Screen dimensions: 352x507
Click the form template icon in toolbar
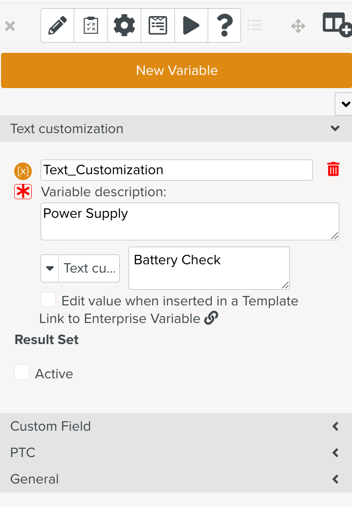157,25
